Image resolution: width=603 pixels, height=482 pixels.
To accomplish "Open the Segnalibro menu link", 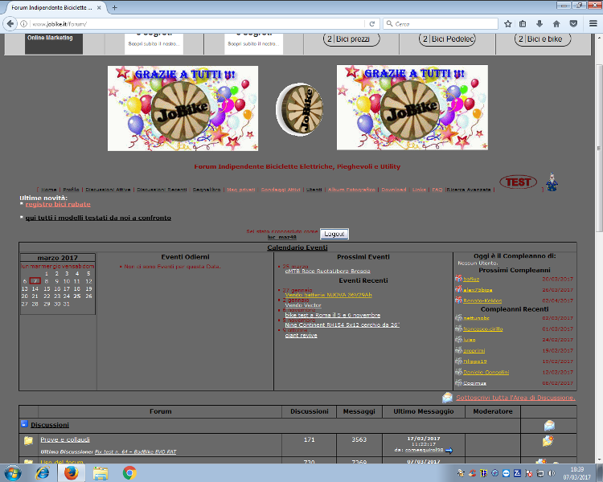I will (207, 190).
